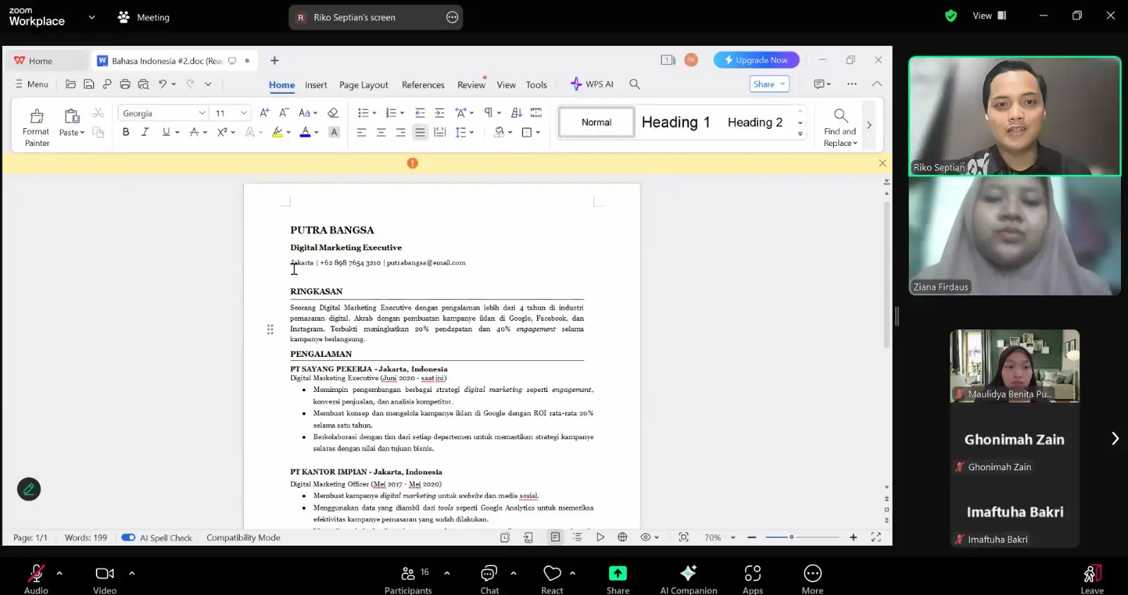Viewport: 1128px width, 595px height.
Task: Open the Insert ribbon tab
Action: point(316,85)
